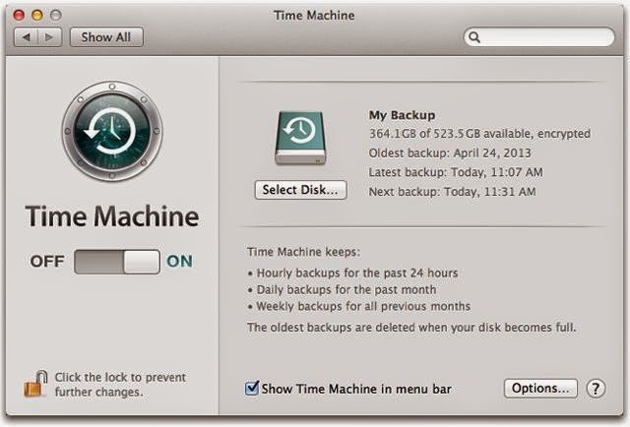Image resolution: width=630 pixels, height=427 pixels.
Task: Open the Select Disk dialog
Action: click(x=300, y=190)
